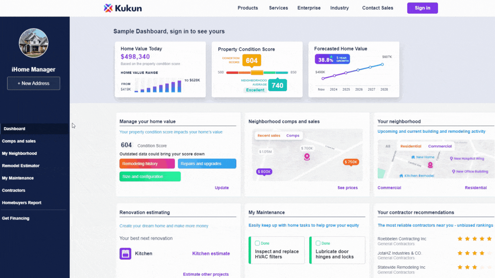Click the Sign in button

pyautogui.click(x=422, y=8)
